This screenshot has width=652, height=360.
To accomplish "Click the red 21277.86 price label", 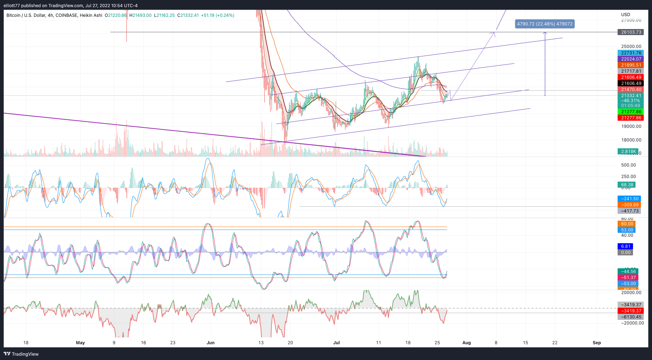I will pyautogui.click(x=631, y=118).
